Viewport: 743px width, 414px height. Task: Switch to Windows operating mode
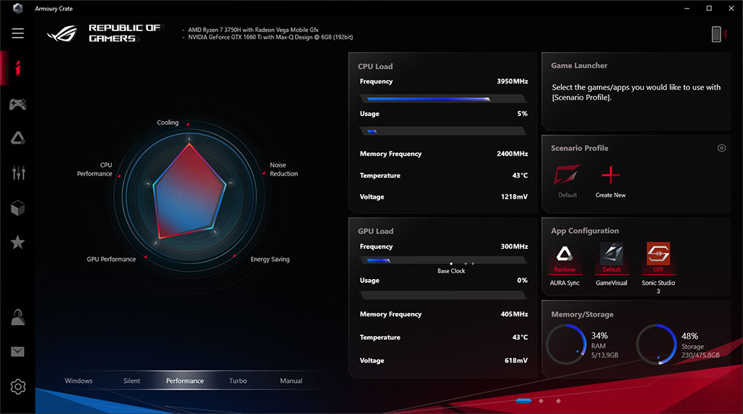pyautogui.click(x=78, y=381)
